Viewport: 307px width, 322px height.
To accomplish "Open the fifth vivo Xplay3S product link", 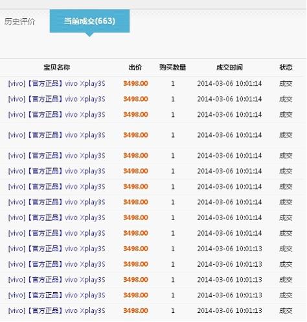I will coord(56,155).
